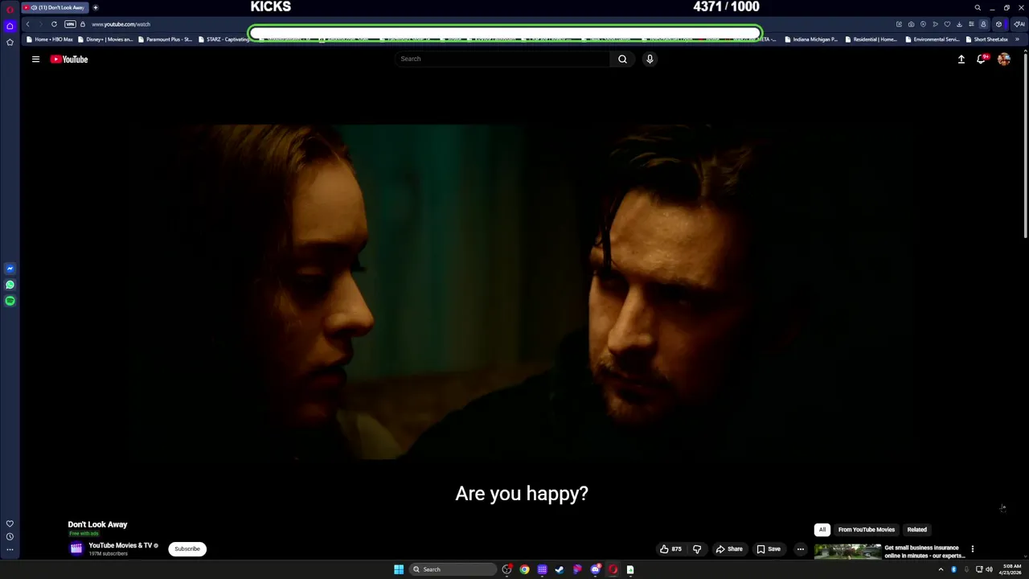Open Opera sidebar bookmarks star

pos(10,42)
